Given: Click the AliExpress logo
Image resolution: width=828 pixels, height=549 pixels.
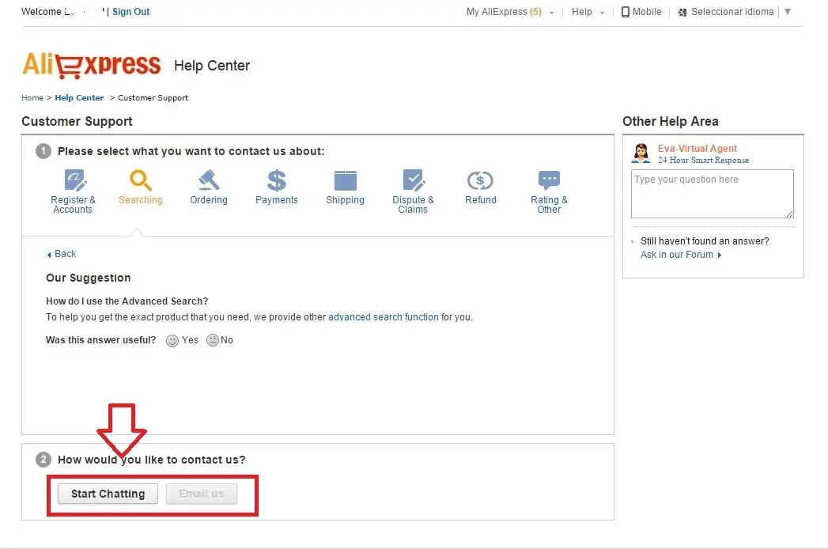Looking at the screenshot, I should [x=92, y=65].
